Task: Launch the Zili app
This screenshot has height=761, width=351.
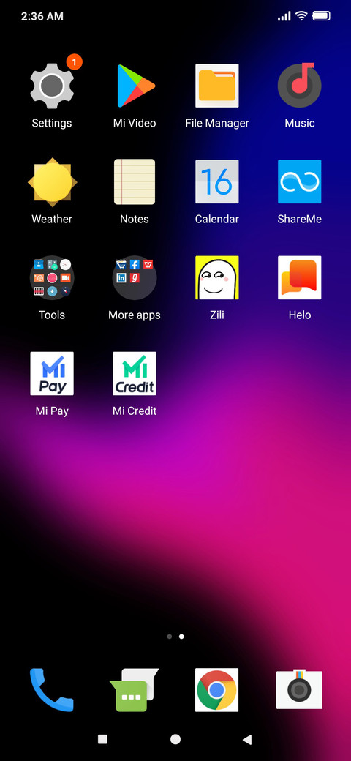Action: pos(216,277)
